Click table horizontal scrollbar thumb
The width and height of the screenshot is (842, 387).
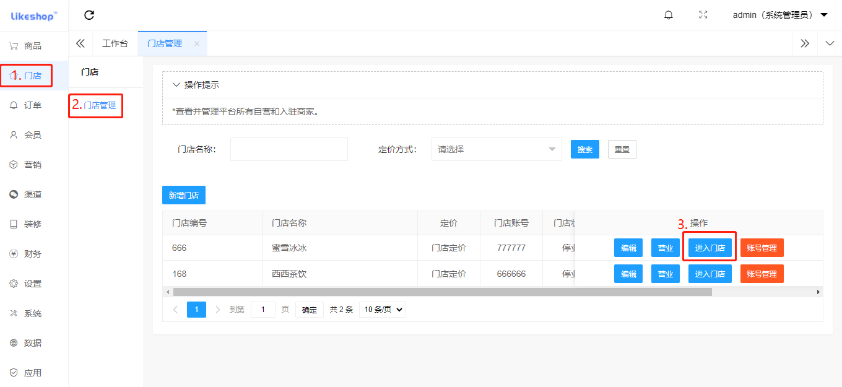(442, 292)
